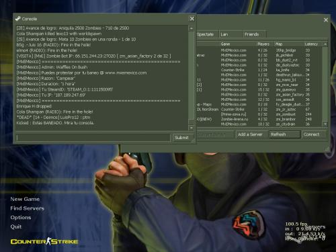This screenshot has height=252, width=336.
Task: Click the Connect button
Action: (314, 134)
